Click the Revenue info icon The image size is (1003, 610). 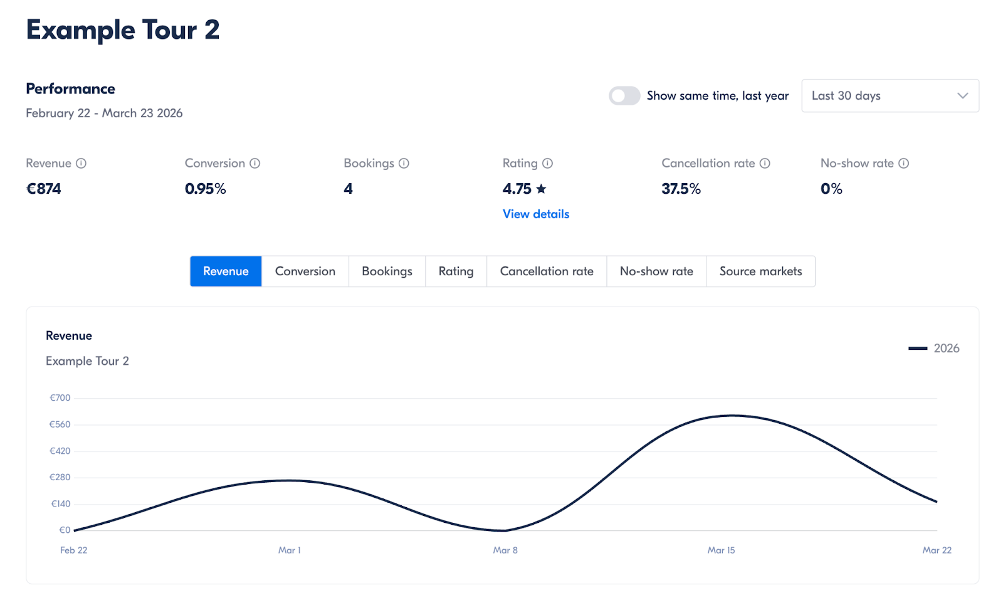(81, 163)
